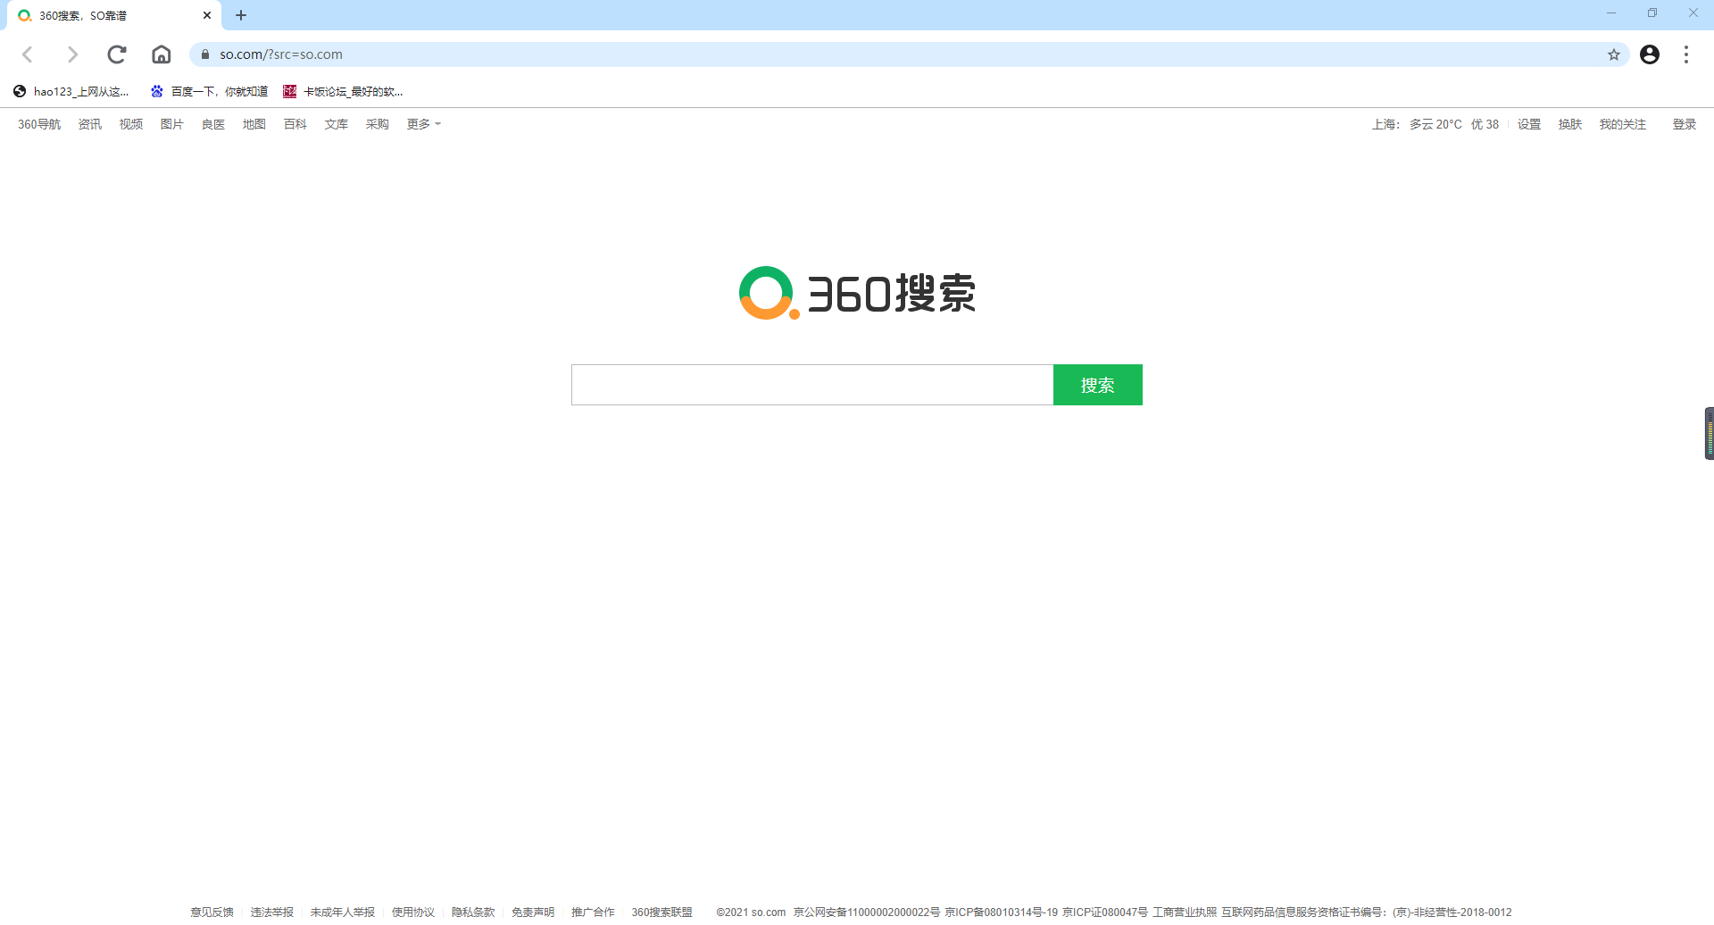
Task: Focus the main search input box
Action: click(812, 385)
